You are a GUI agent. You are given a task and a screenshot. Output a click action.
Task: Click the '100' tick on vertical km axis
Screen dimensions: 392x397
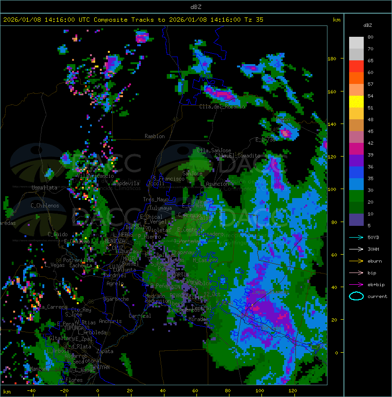(332, 189)
